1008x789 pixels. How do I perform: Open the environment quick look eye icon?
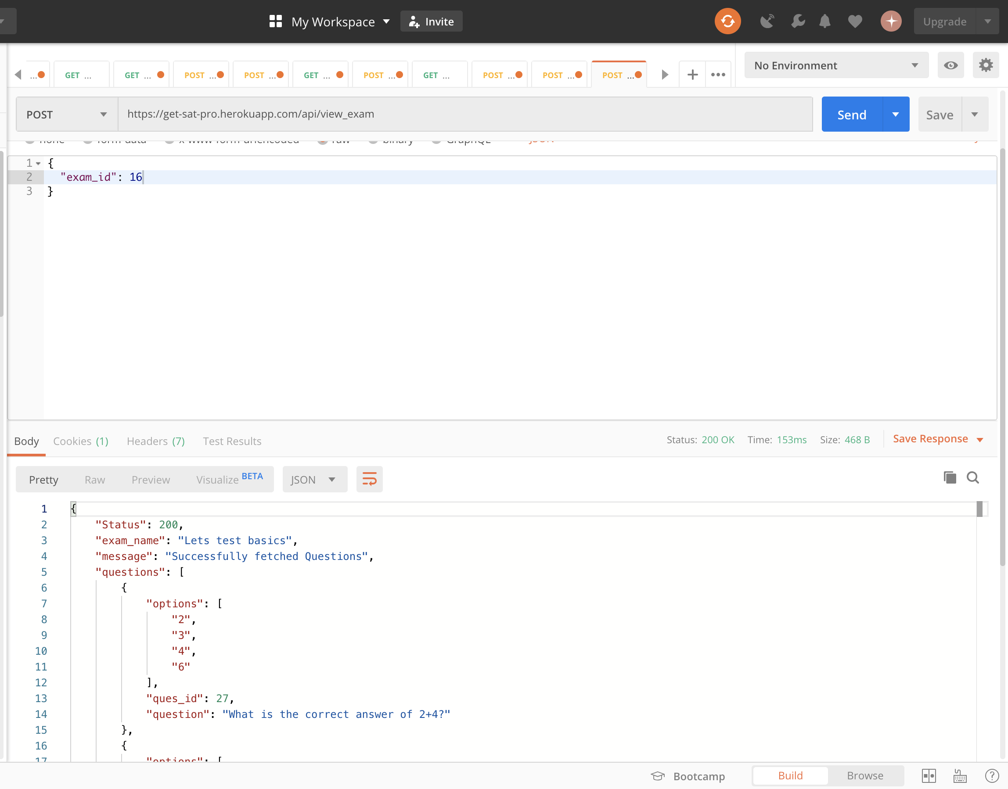click(950, 65)
